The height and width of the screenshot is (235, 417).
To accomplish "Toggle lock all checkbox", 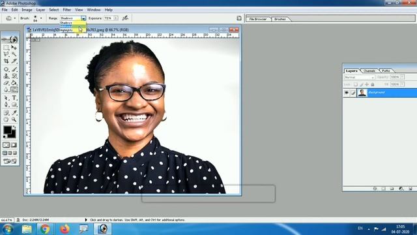I will tap(373, 84).
